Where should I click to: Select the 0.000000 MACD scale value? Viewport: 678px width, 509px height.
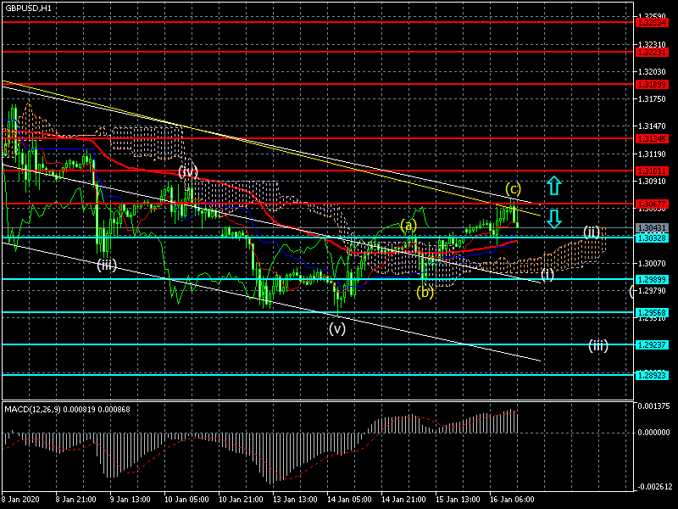[654, 433]
